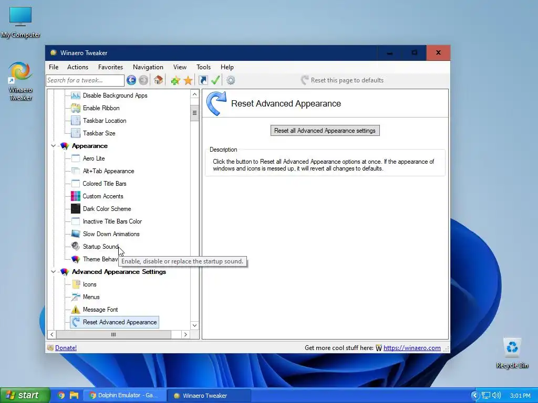
Task: Click the Taskbar Size tree icon
Action: pyautogui.click(x=76, y=133)
